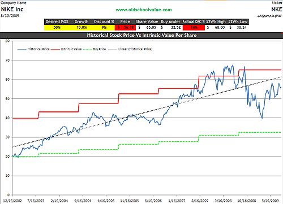Select the 9% discount rate cell
The image size is (283, 204).
[x=104, y=28]
